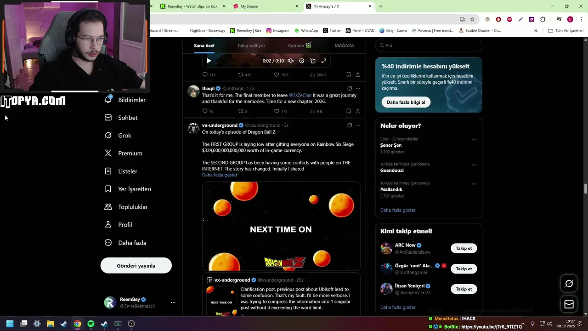Image resolution: width=588 pixels, height=331 pixels.
Task: Open Listeler in the sidebar
Action: [121, 171]
